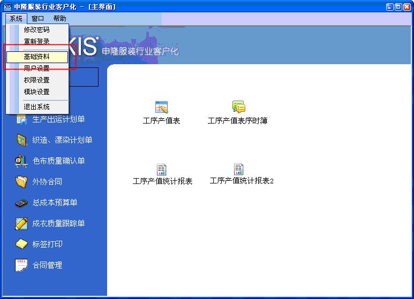414x299 pixels.
Task: Open 权限设置 from the system menu
Action: (x=36, y=80)
